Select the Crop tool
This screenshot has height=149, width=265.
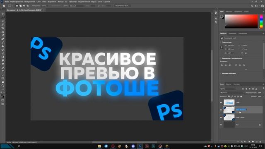click(x=3, y=28)
